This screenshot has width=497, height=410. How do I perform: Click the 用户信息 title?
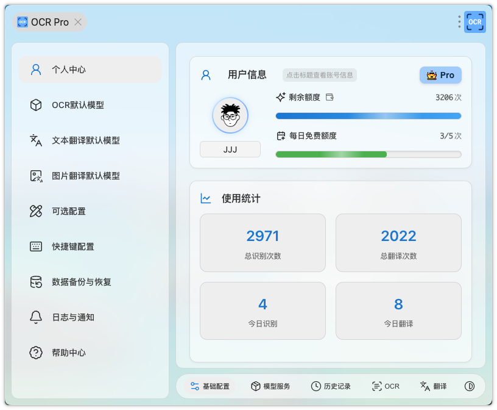(x=247, y=74)
